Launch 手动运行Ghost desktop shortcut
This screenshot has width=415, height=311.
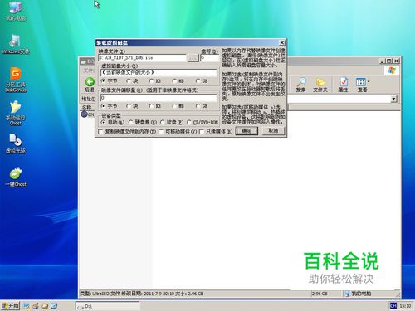tap(16, 113)
